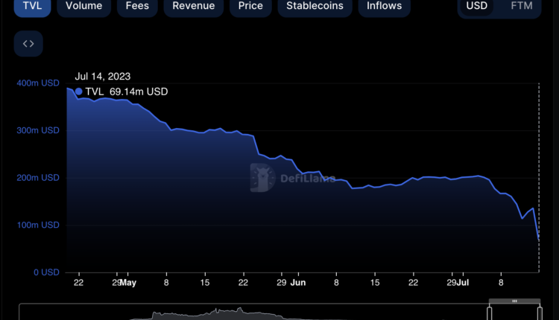The height and width of the screenshot is (320, 559).
Task: Click the left handle of range slider
Action: click(x=490, y=313)
